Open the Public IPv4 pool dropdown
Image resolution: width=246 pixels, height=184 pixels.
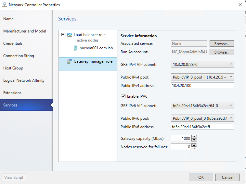coord(202,77)
